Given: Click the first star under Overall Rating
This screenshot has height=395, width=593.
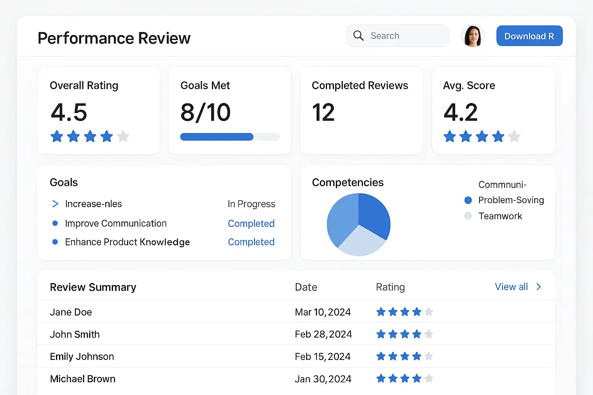Looking at the screenshot, I should coord(57,136).
